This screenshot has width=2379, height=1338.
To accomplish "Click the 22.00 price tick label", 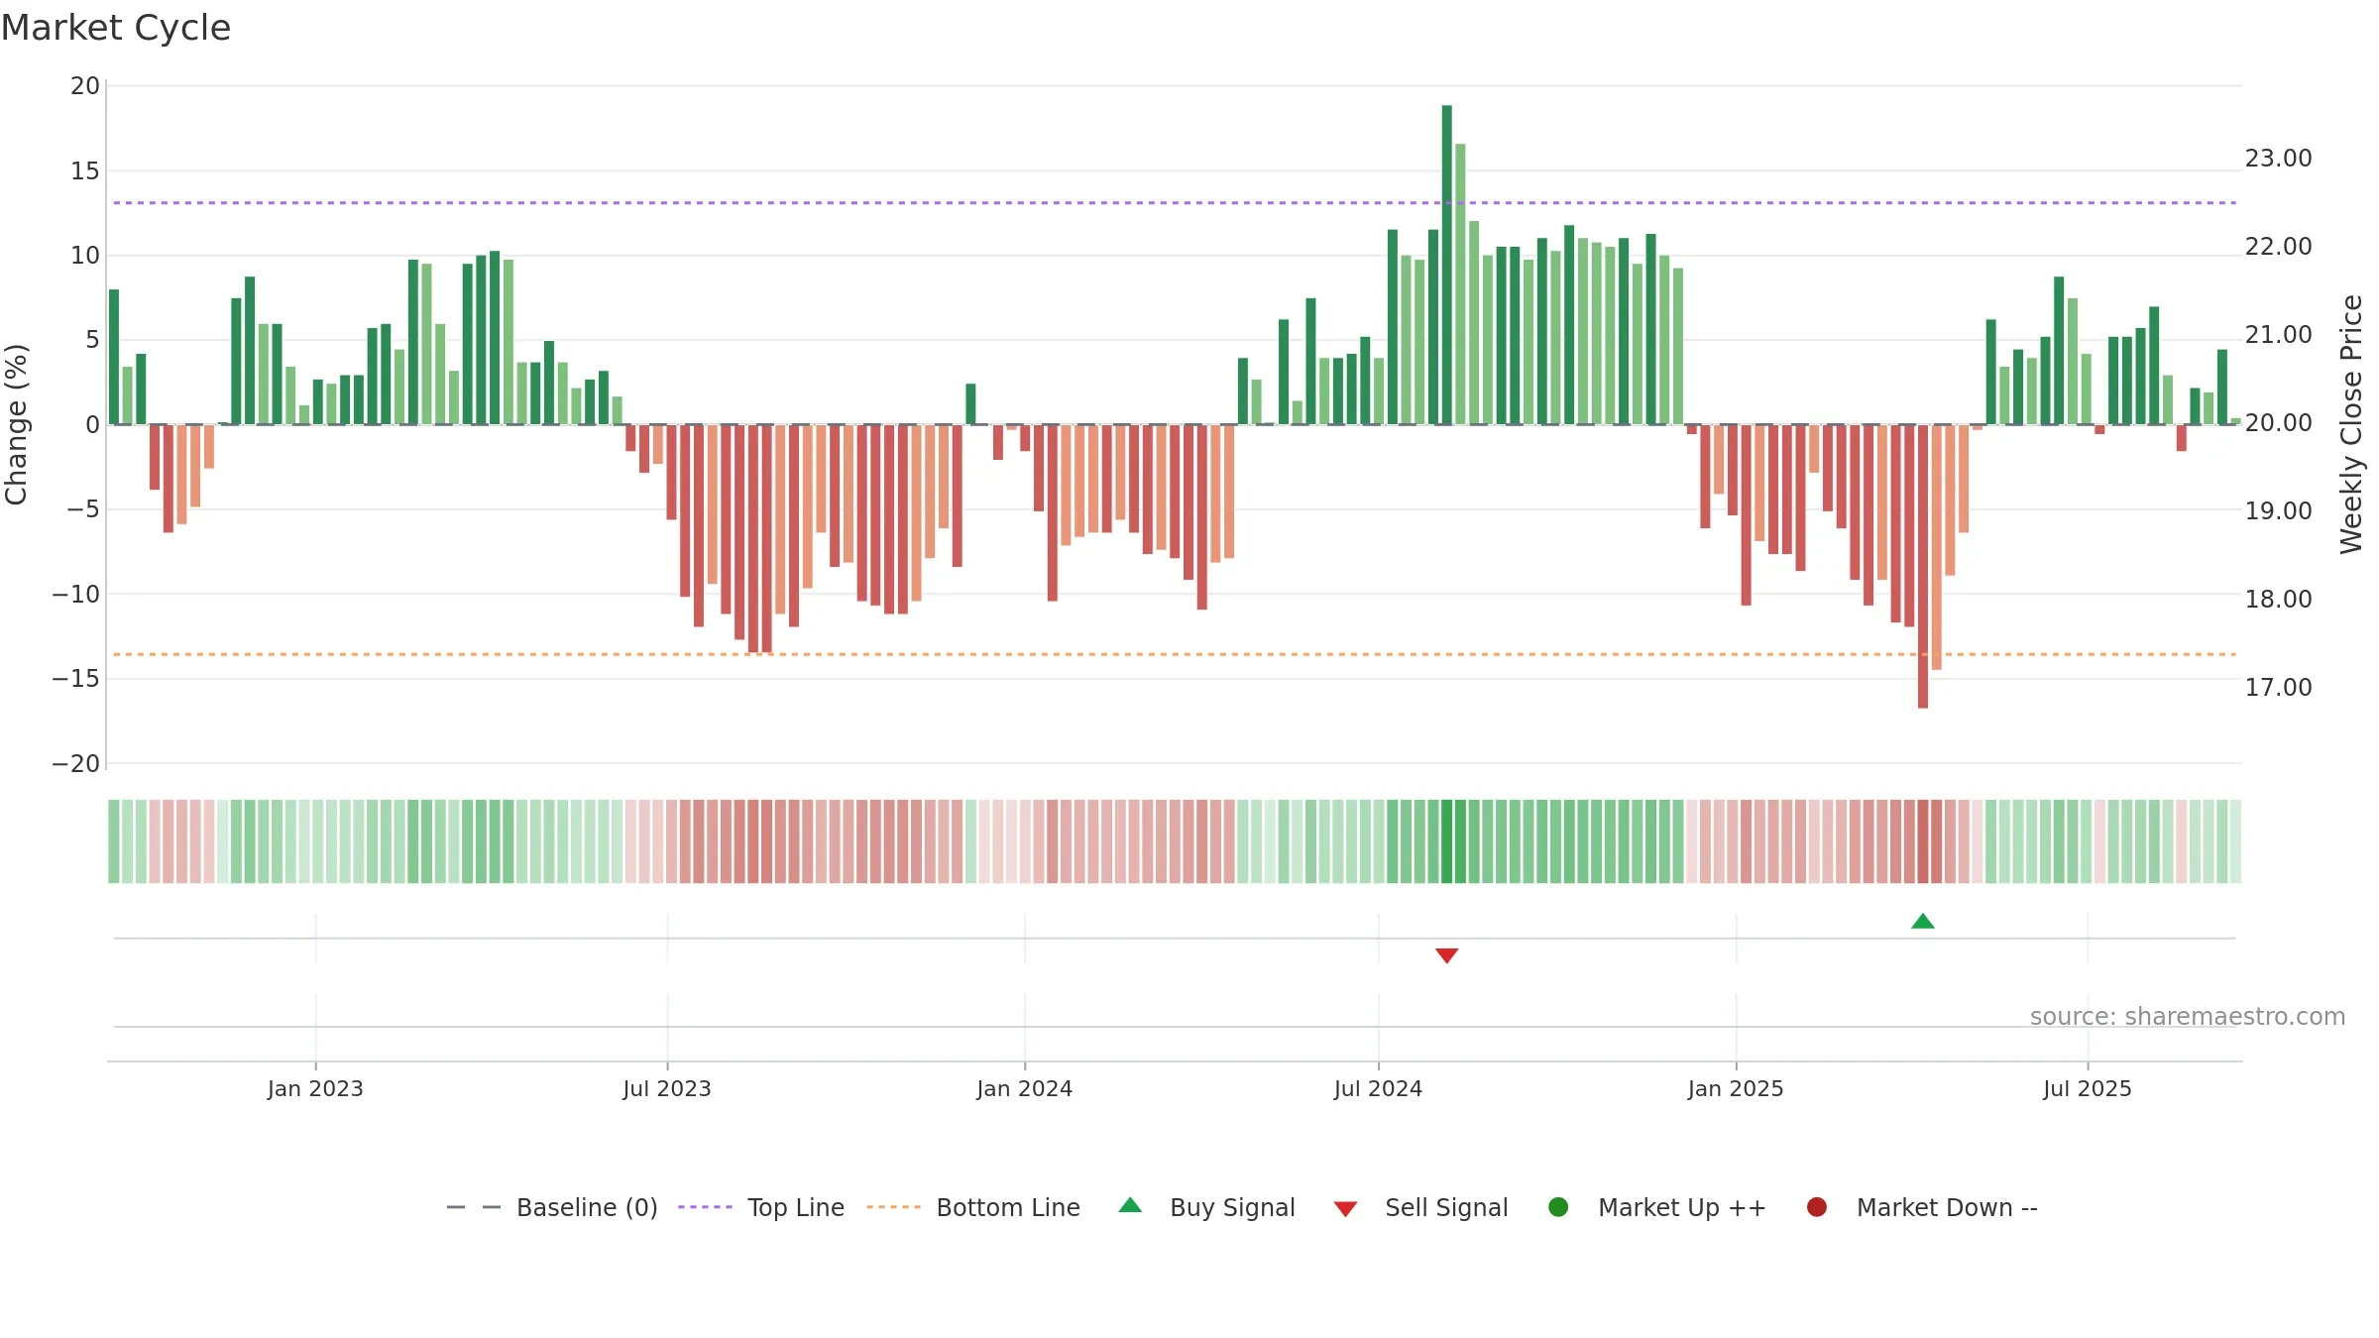I will click(x=2279, y=247).
